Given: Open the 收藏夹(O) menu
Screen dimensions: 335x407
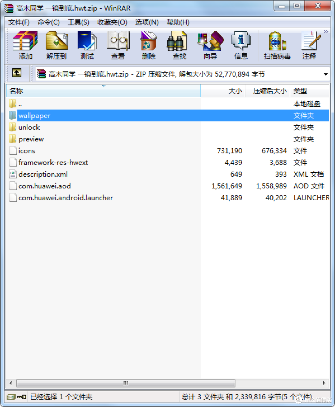Looking at the screenshot, I should click(x=112, y=22).
